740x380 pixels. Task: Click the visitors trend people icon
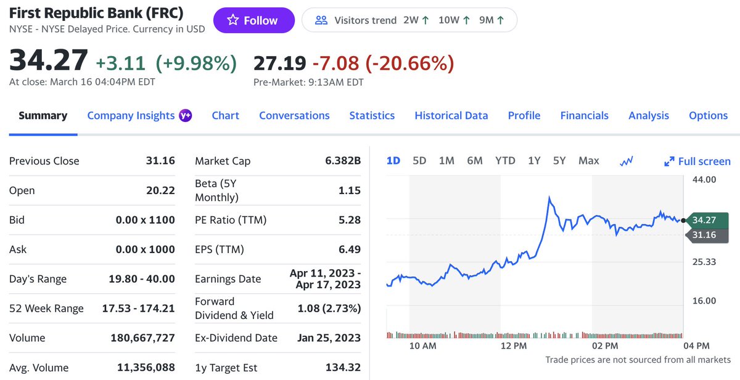(x=321, y=20)
